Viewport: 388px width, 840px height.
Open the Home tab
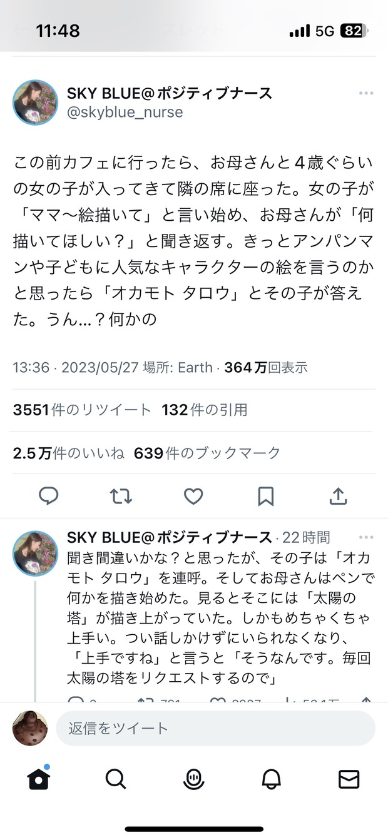click(x=39, y=779)
